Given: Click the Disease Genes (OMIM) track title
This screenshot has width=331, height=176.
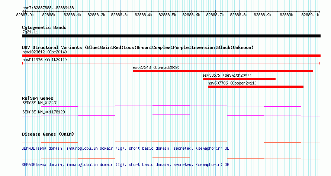Looking at the screenshot, I should coord(48,134).
